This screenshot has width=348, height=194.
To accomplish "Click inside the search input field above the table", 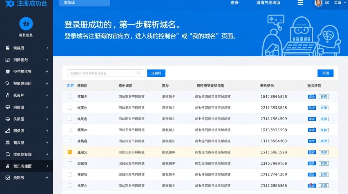I will pyautogui.click(x=104, y=73).
